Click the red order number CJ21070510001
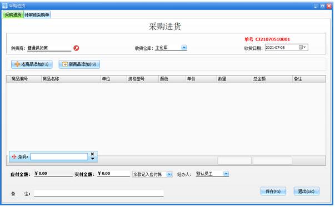The height and width of the screenshot is (207, 335). pyautogui.click(x=273, y=39)
